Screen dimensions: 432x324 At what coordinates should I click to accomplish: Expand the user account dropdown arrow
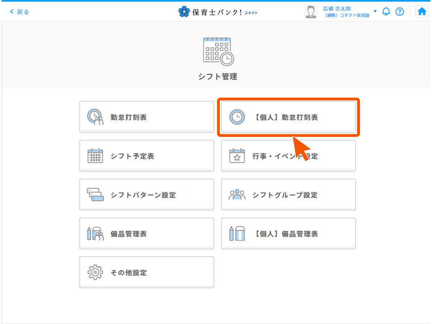click(x=375, y=11)
